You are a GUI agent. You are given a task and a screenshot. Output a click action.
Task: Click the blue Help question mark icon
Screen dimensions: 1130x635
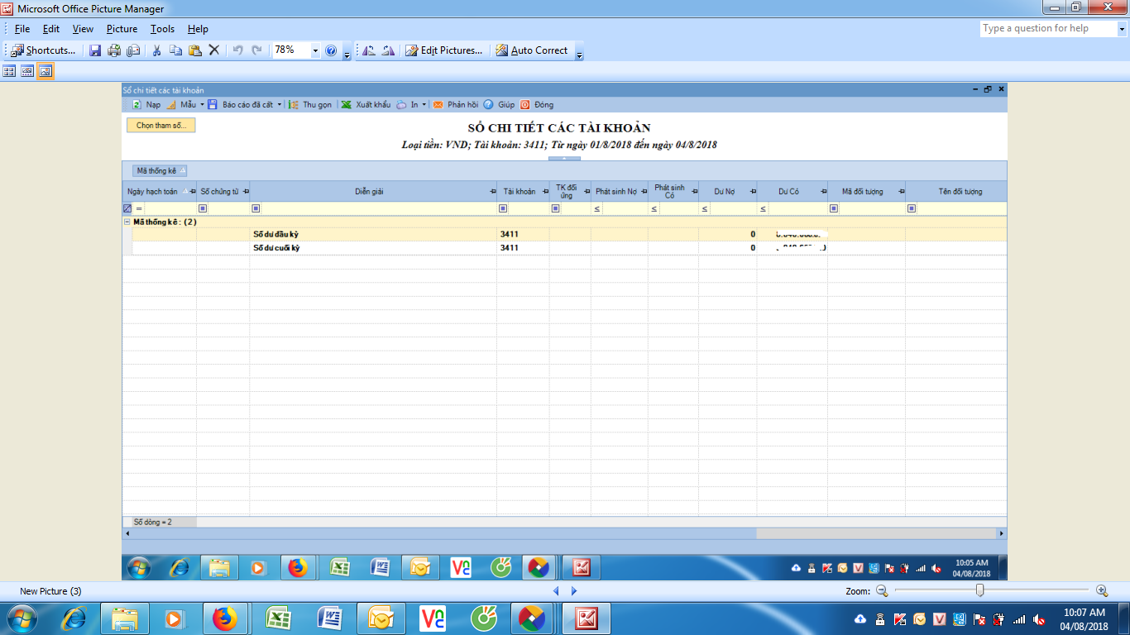tap(331, 50)
